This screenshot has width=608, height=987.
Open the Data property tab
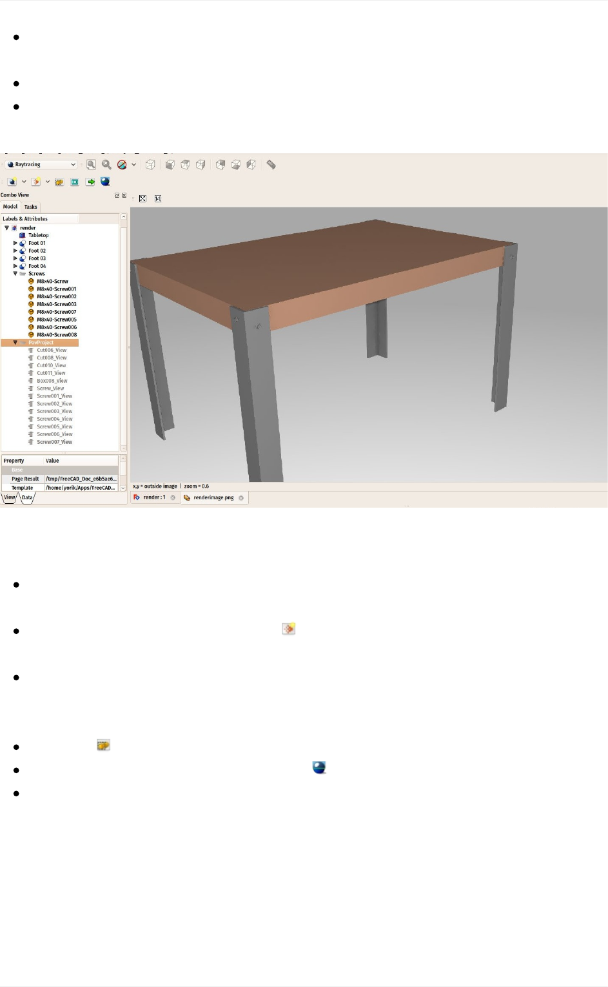tap(27, 497)
